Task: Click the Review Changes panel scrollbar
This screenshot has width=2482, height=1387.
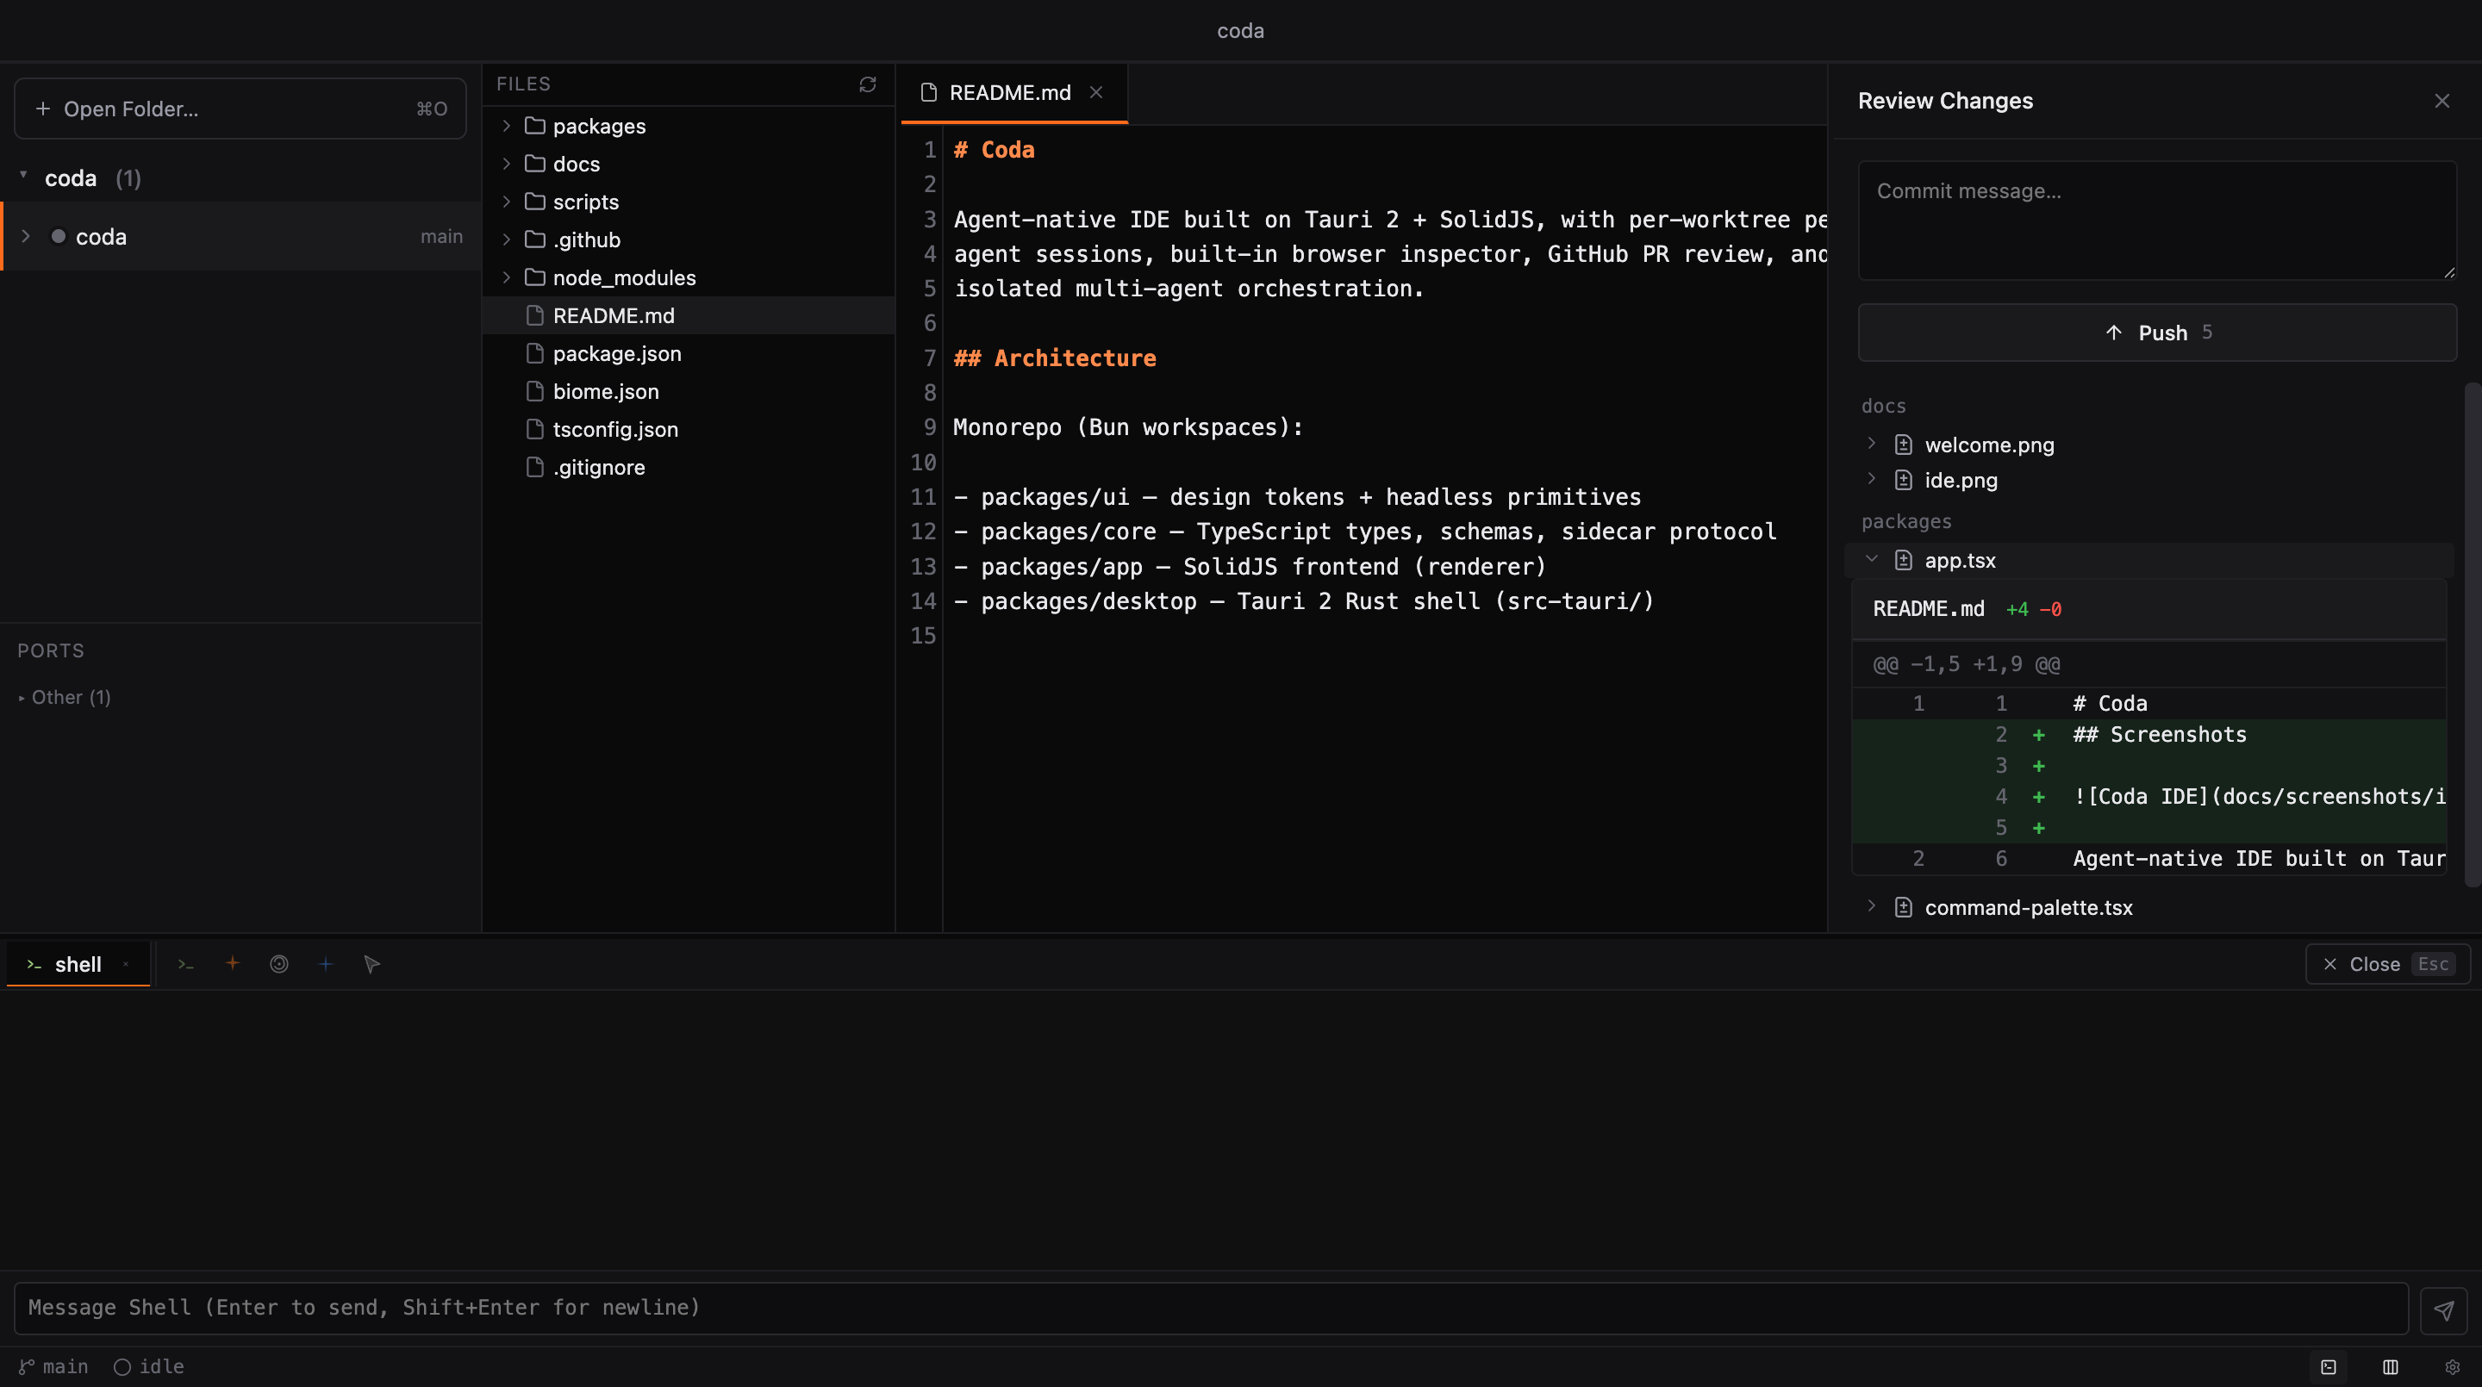Action: (x=2473, y=636)
